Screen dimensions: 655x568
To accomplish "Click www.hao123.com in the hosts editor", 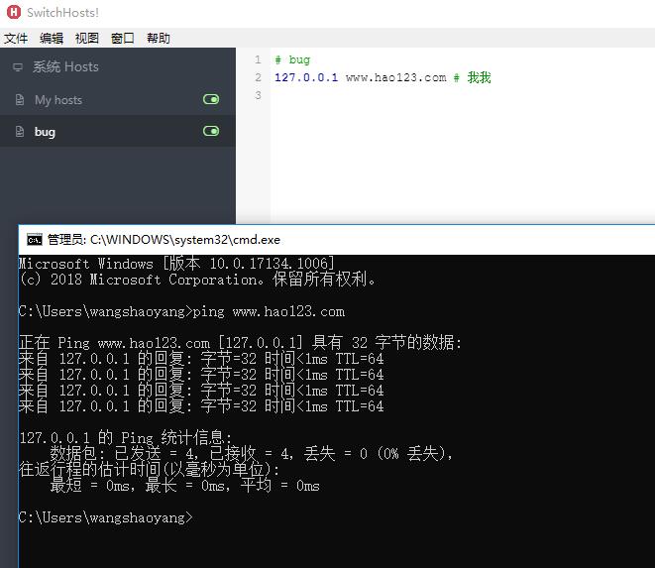I will click(x=395, y=77).
